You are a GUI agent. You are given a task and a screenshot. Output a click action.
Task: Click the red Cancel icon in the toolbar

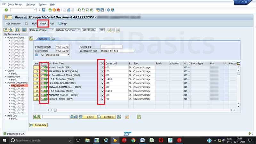[x=58, y=10]
